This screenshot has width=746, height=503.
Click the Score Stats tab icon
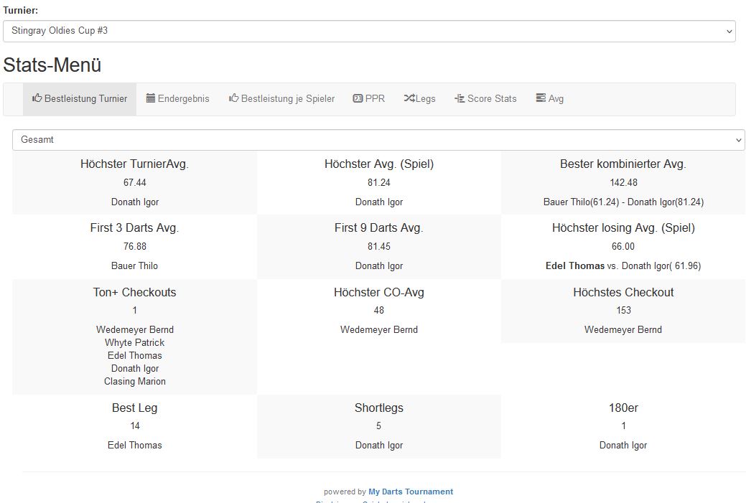(460, 98)
